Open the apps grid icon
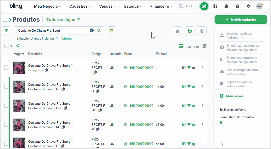Image resolution: width=271 pixels, height=149 pixels. [215, 6]
